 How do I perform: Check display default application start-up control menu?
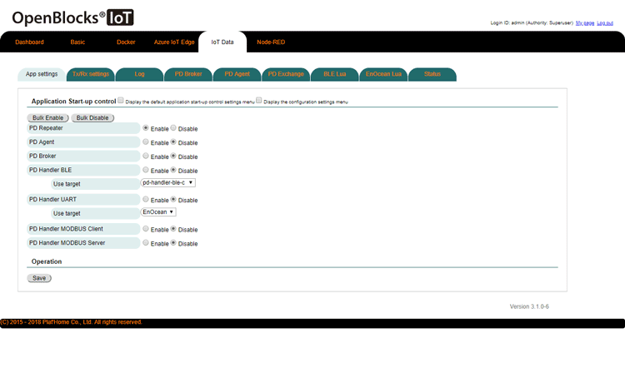coord(121,101)
